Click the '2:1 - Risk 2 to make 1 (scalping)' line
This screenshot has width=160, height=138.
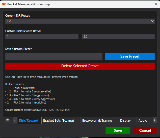pos(25,102)
